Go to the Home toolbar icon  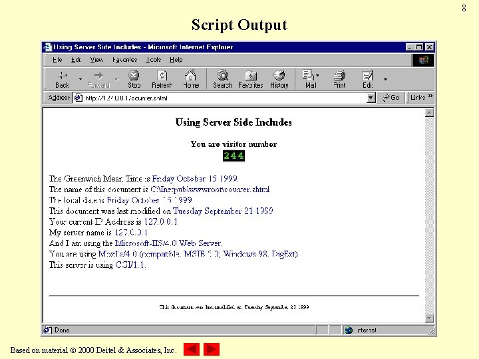[191, 75]
